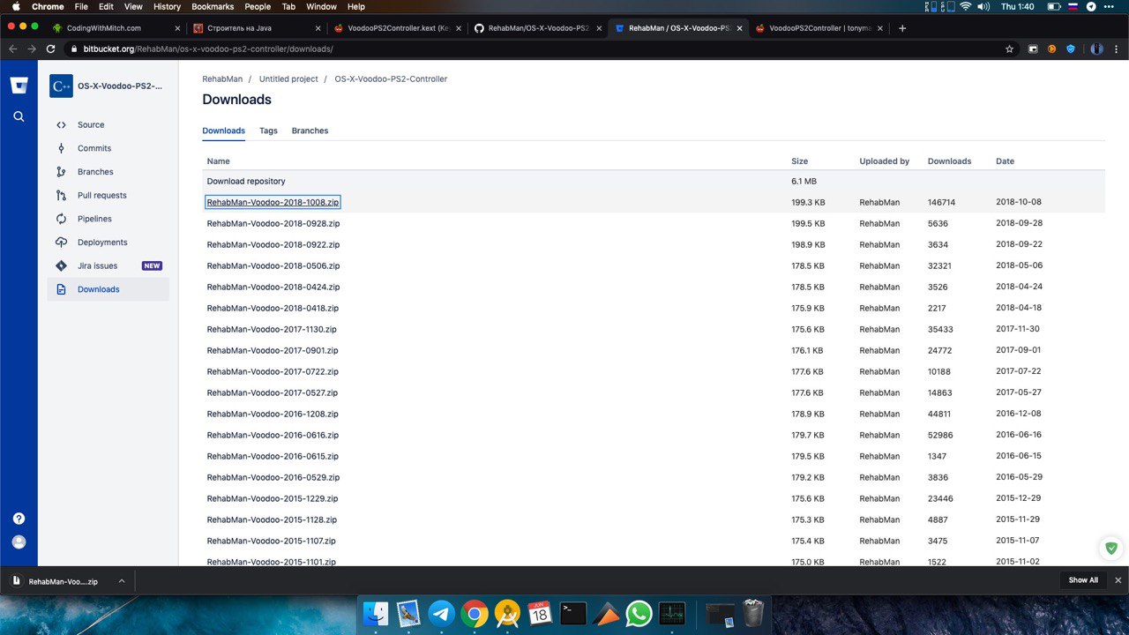Select the Downloads tab
Image resolution: width=1129 pixels, height=635 pixels.
click(224, 131)
